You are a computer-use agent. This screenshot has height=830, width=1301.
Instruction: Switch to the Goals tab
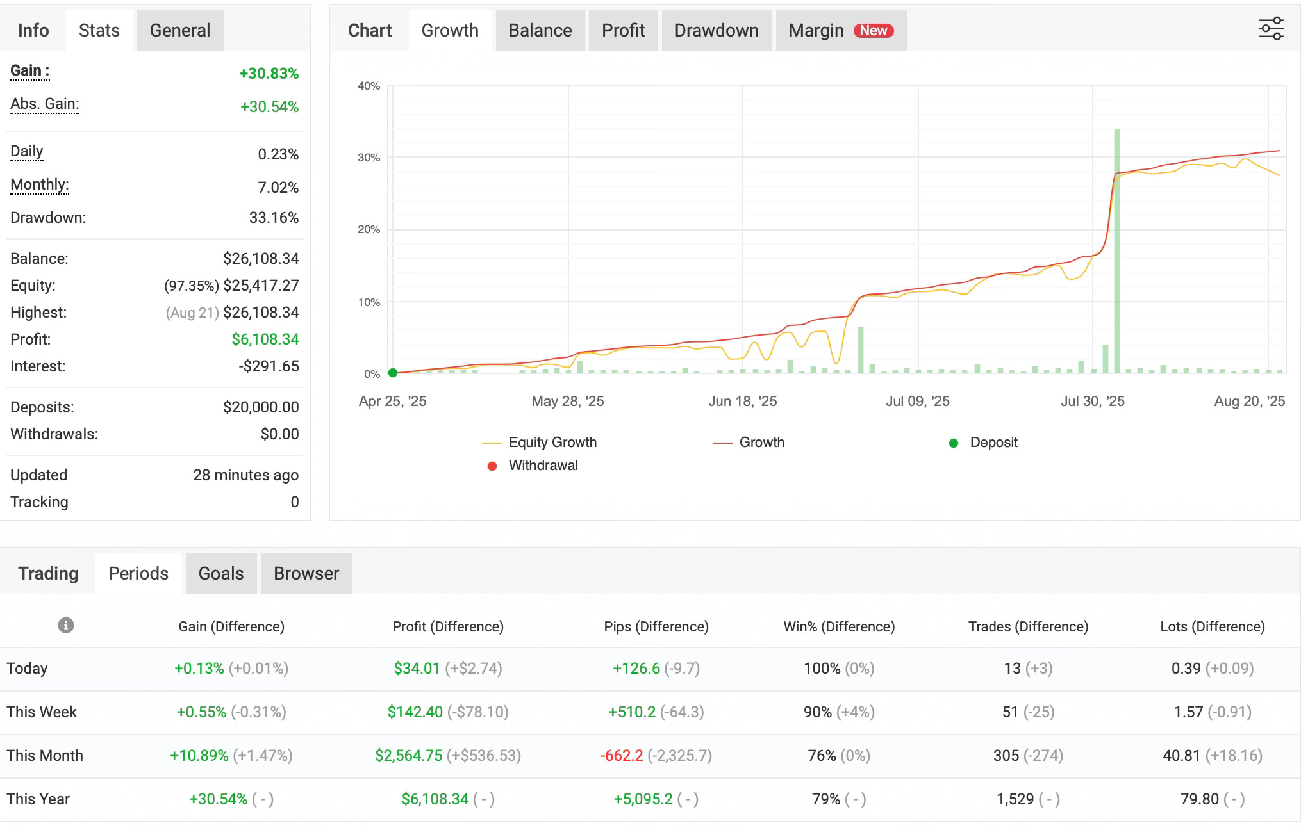(220, 573)
